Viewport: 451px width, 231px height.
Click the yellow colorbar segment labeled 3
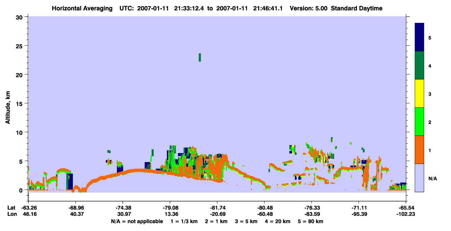(x=419, y=94)
